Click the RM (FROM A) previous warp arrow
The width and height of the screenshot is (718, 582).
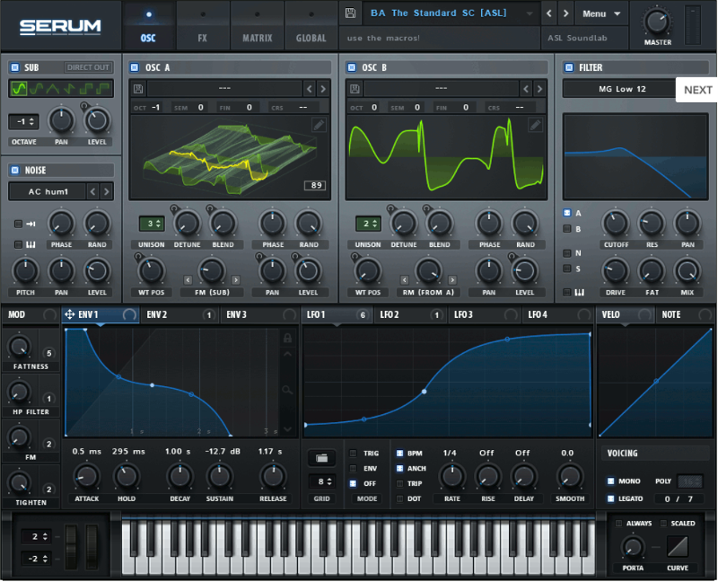[x=405, y=279]
